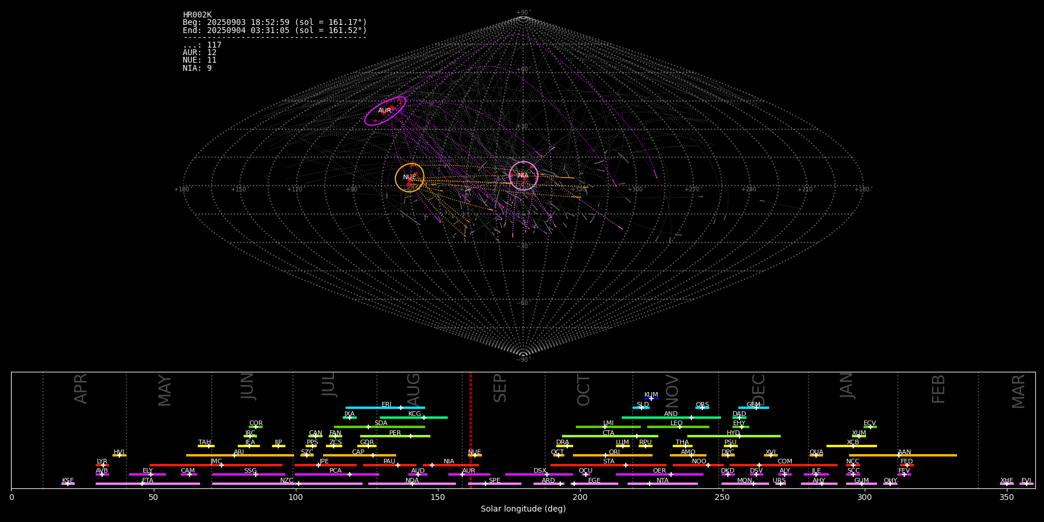
Task: Click the 300 tick on solar longitude axis
Action: click(x=864, y=497)
